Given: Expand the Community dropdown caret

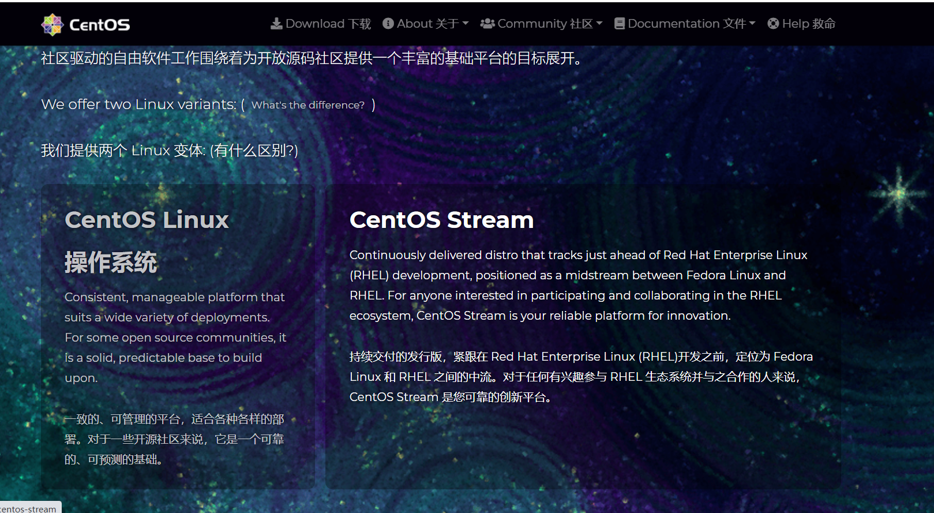Looking at the screenshot, I should [599, 24].
